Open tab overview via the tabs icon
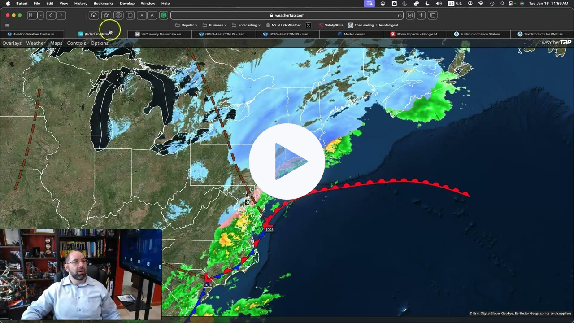The width and height of the screenshot is (574, 323). tap(432, 15)
